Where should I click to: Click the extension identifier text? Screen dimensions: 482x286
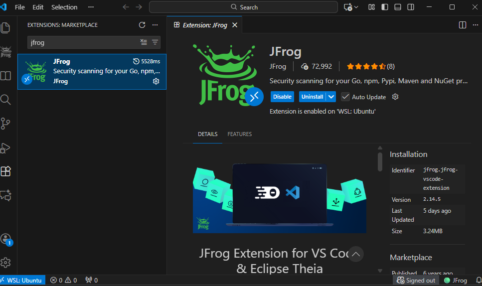pyautogui.click(x=440, y=179)
